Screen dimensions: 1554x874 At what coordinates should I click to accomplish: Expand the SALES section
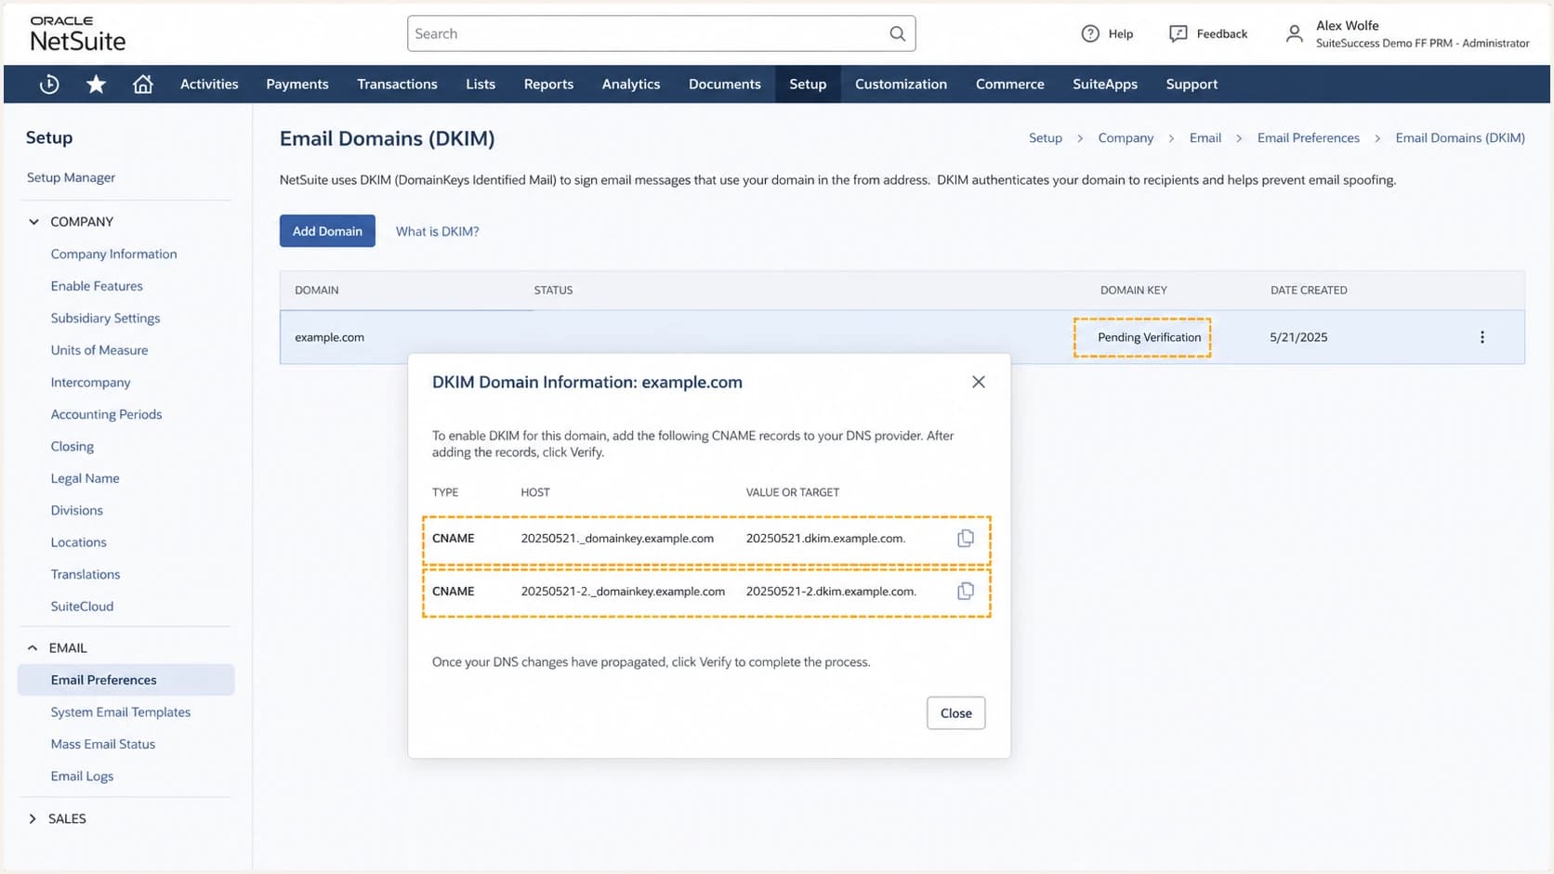33,819
